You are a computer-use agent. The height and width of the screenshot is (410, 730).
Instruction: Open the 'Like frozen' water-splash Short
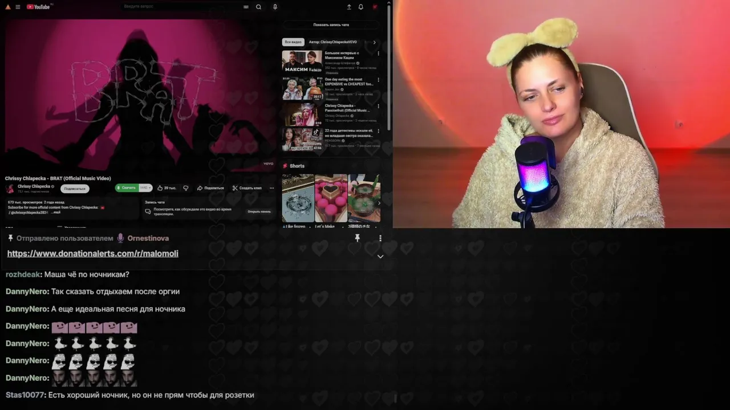pos(298,198)
